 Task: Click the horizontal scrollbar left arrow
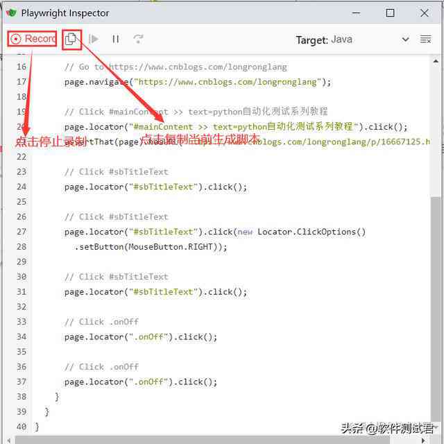9,441
